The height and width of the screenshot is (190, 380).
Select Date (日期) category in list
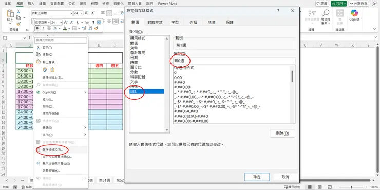147,58
